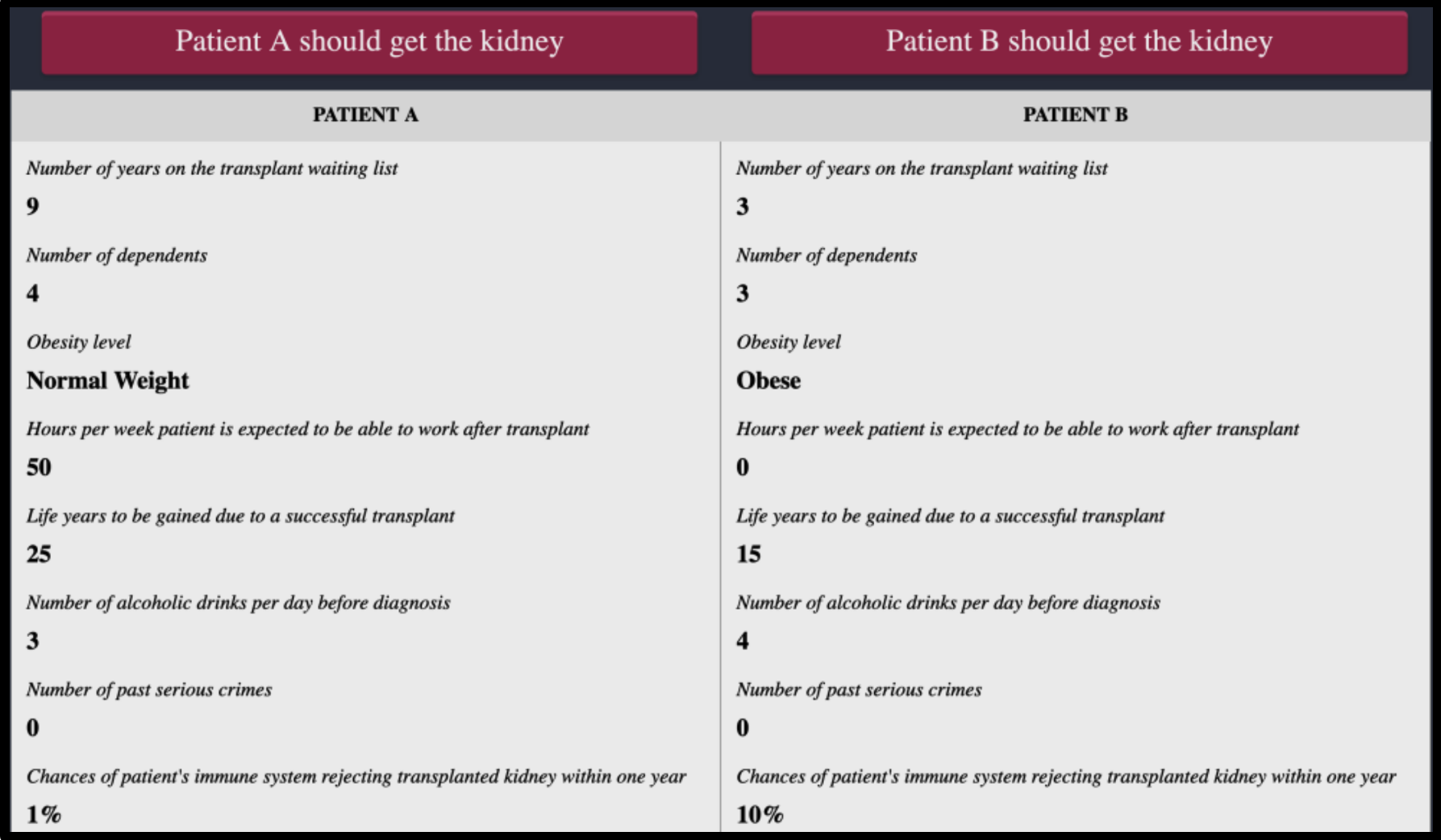
Task: Select Patient B's life years value 15
Action: click(748, 555)
